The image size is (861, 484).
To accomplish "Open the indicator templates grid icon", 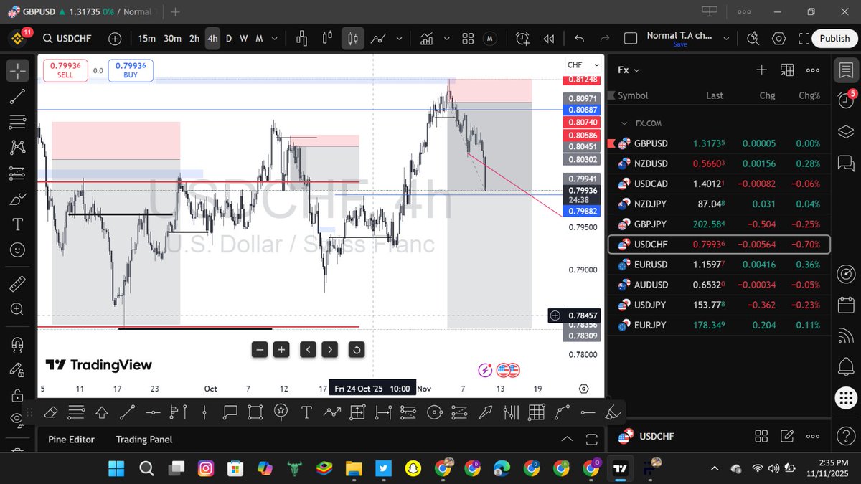I will (468, 39).
